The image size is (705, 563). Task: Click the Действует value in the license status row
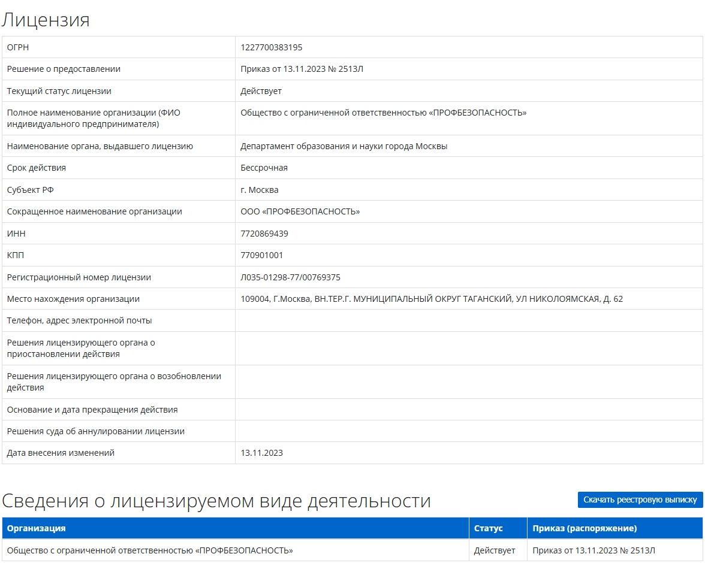[261, 91]
